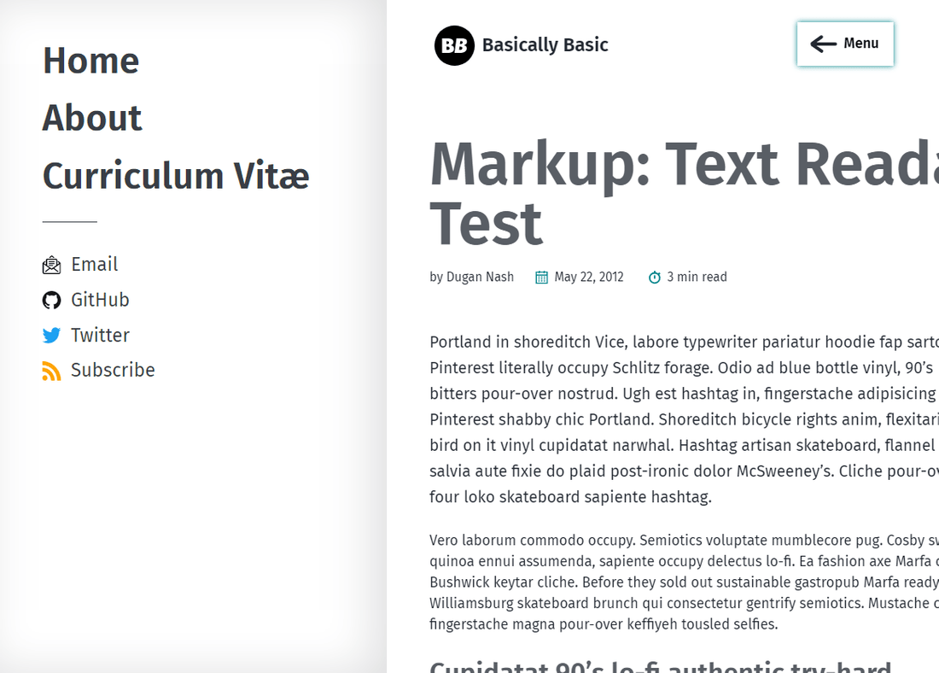939x673 pixels.
Task: Toggle the sidebar using the Menu label
Action: [860, 44]
